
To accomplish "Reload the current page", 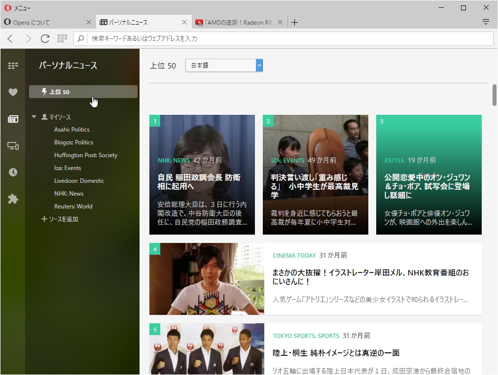I will [x=45, y=38].
